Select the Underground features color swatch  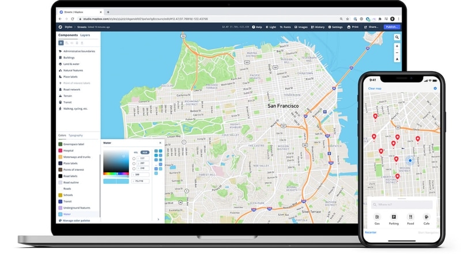61,207
